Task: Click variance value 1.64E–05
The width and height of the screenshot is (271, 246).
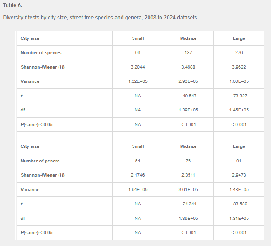Action: 138,189
